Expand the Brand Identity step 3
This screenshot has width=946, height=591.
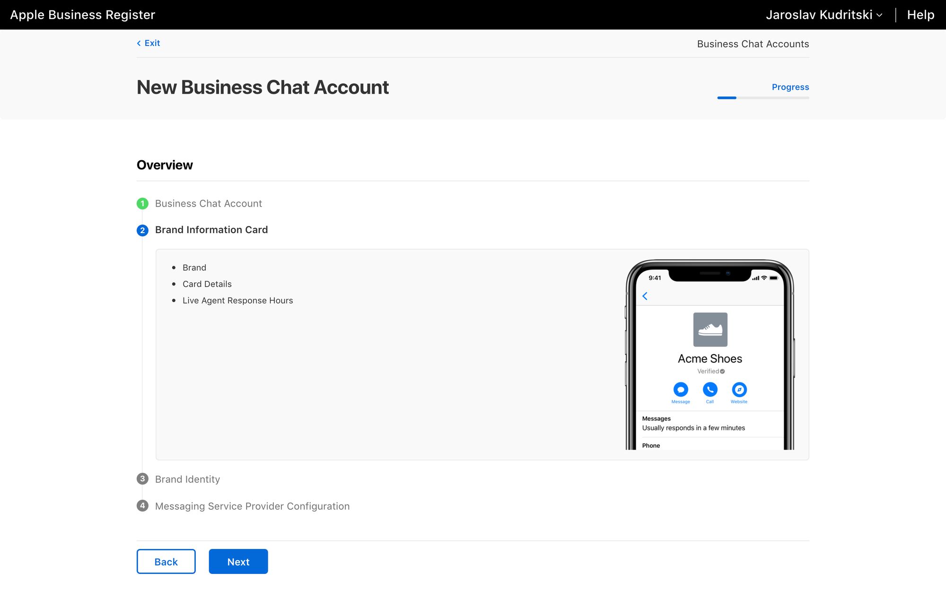pyautogui.click(x=187, y=478)
